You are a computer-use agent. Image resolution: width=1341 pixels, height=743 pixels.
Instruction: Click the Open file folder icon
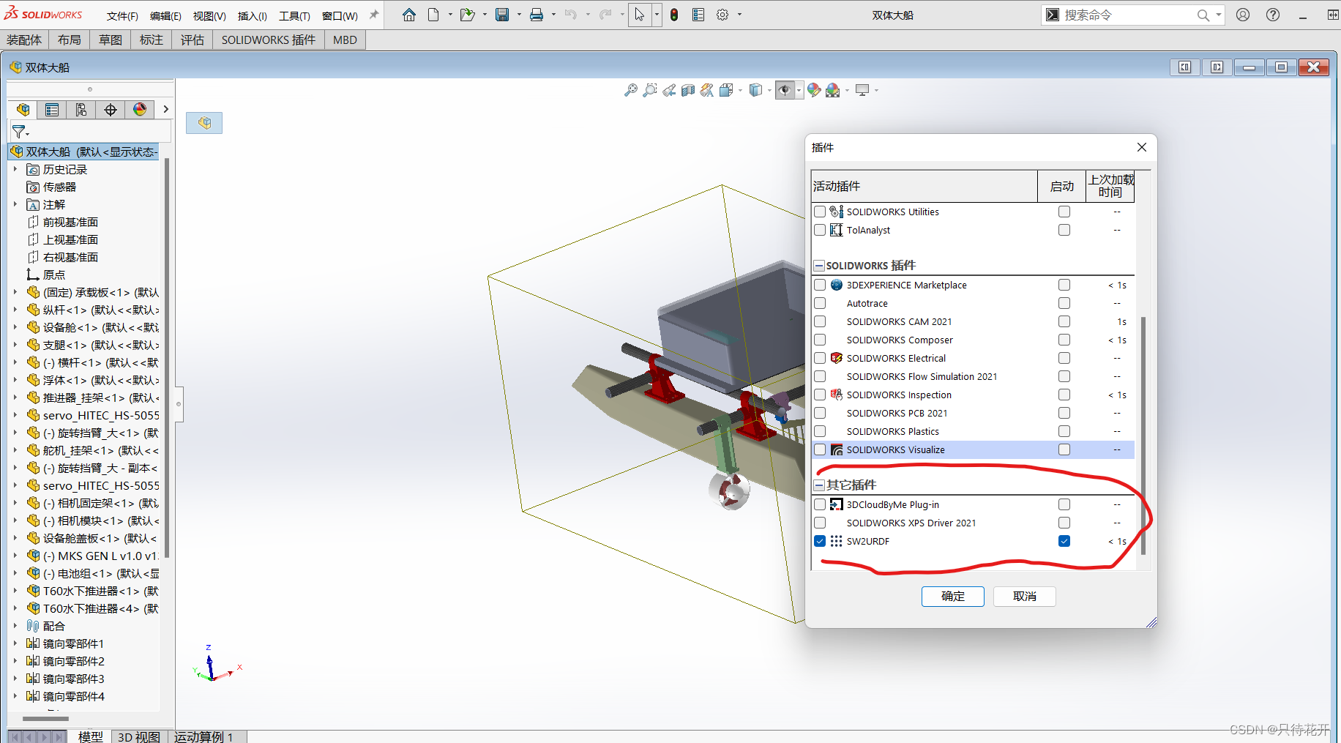click(x=467, y=15)
